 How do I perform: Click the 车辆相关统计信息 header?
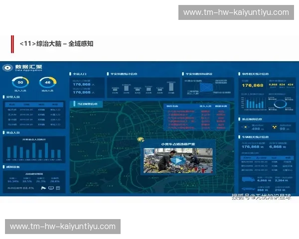point(255,137)
